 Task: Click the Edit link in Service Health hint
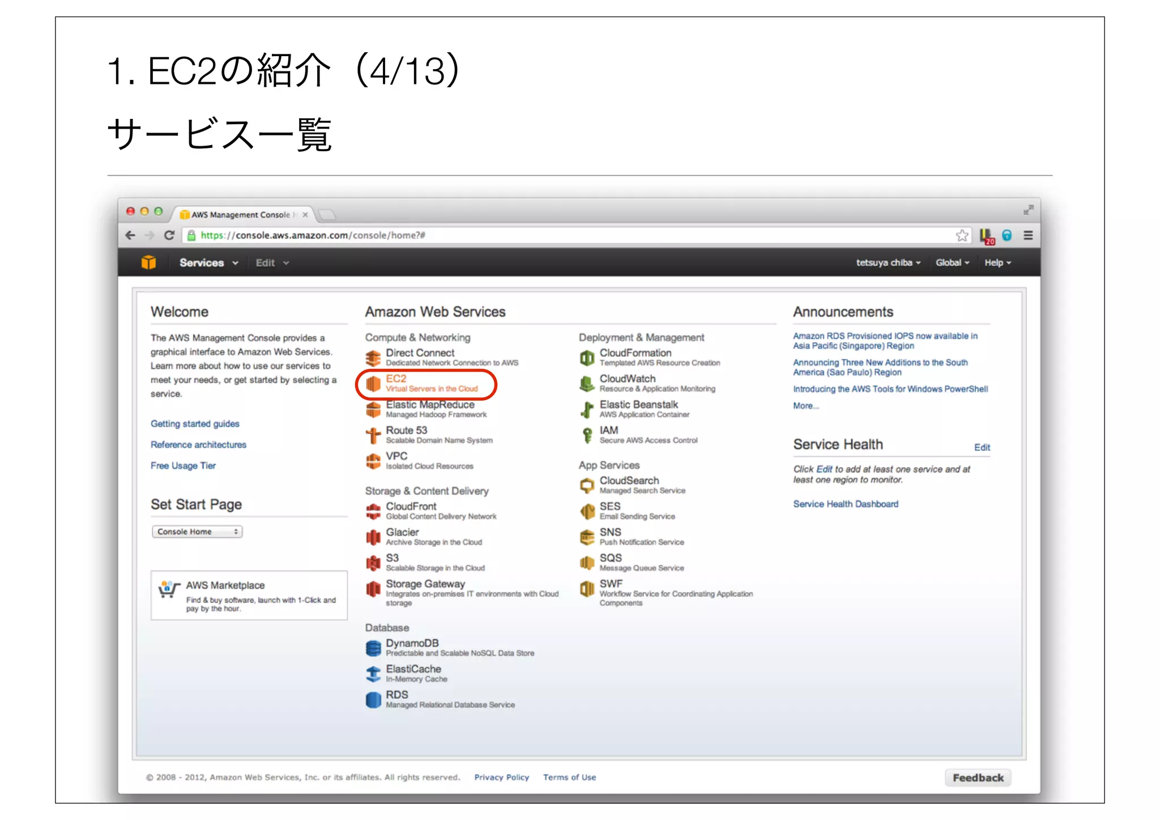[824, 469]
